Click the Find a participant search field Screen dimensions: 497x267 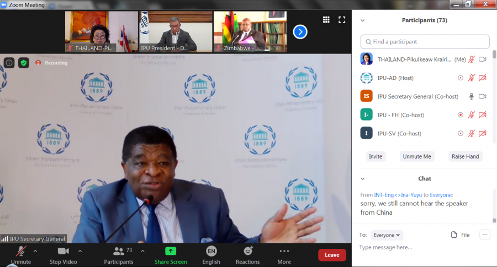[x=425, y=42]
